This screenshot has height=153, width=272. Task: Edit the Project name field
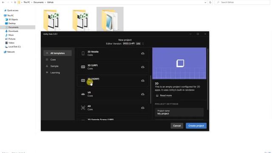pyautogui.click(x=179, y=112)
